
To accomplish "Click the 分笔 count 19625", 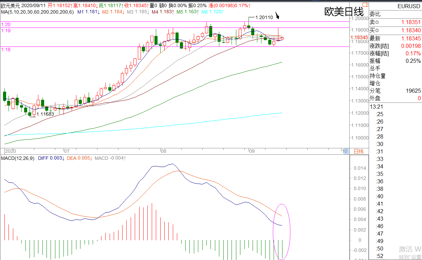I will pyautogui.click(x=413, y=91).
